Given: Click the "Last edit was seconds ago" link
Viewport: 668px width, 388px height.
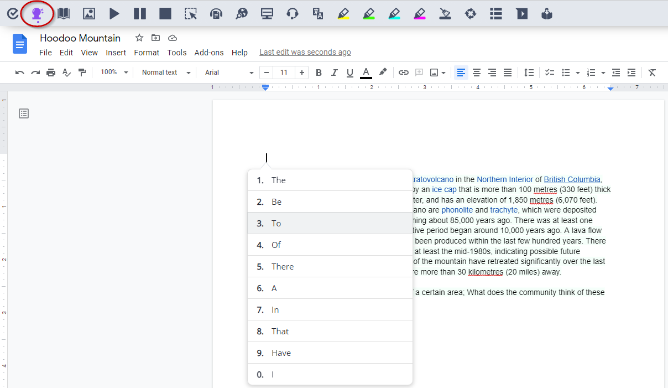Looking at the screenshot, I should click(x=305, y=53).
